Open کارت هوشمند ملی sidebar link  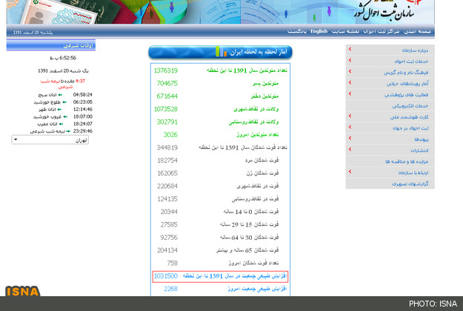409,117
